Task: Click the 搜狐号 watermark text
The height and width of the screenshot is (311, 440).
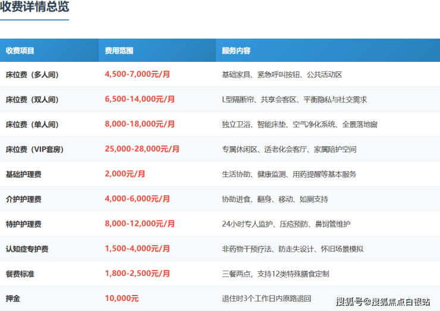Action: coord(349,302)
